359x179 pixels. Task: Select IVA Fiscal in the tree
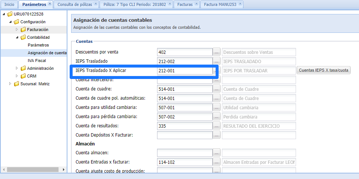tap(37, 61)
